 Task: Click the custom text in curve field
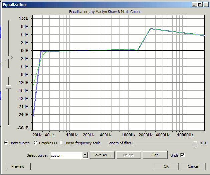56,155
